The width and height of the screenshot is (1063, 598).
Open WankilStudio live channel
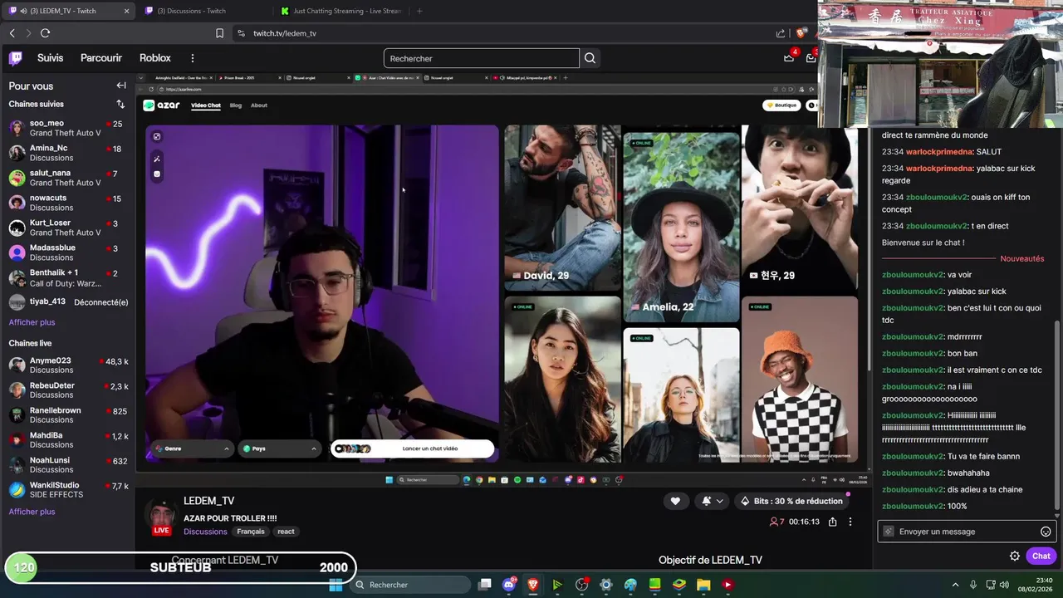tap(68, 490)
